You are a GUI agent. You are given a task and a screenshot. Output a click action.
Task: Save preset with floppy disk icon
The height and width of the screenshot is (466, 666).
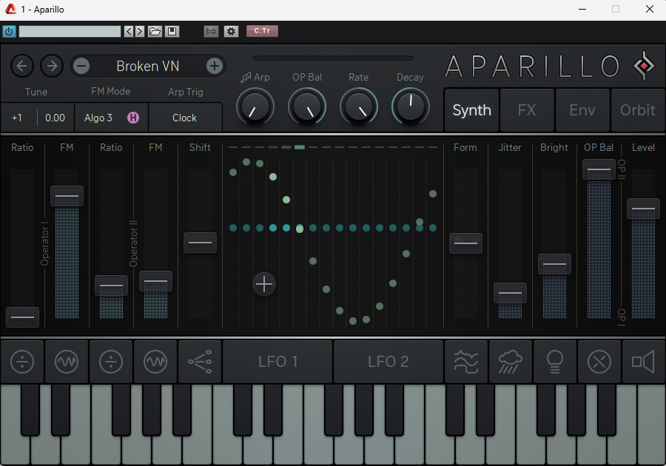coord(172,31)
